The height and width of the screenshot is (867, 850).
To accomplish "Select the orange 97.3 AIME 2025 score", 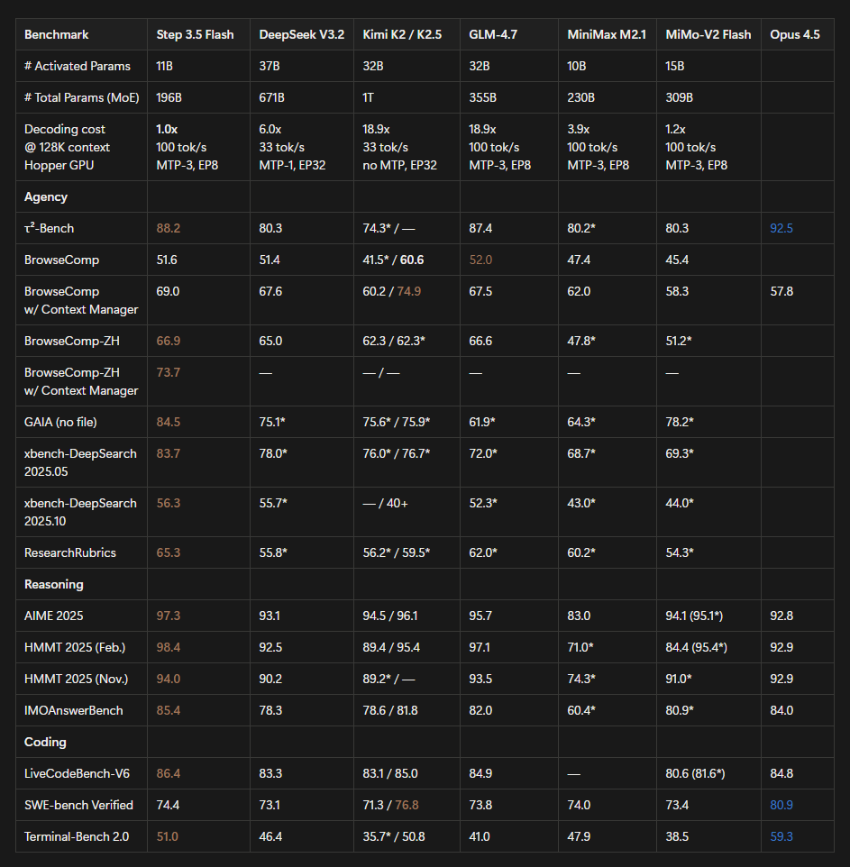I will pos(167,616).
